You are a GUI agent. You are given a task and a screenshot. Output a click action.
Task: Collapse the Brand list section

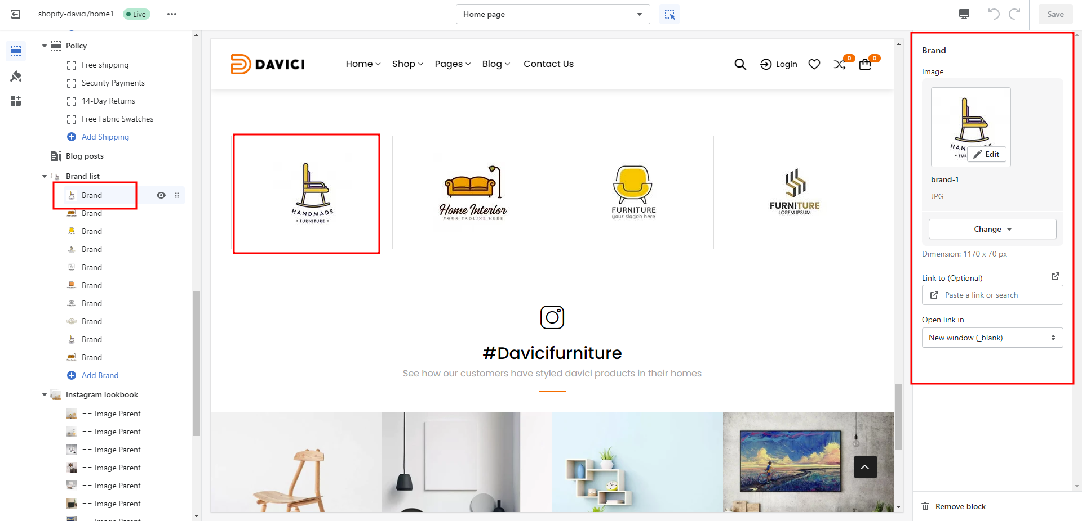click(45, 176)
